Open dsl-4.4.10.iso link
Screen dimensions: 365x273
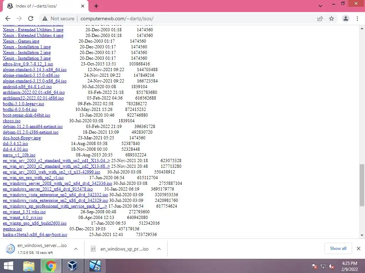[15, 149]
